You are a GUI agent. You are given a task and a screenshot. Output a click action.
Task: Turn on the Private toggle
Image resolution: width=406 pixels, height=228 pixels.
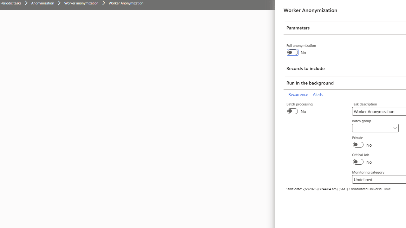click(358, 145)
